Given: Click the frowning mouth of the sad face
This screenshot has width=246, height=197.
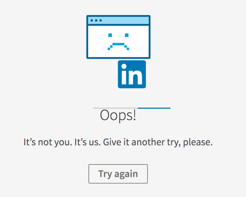Looking at the screenshot, I should pos(118,45).
